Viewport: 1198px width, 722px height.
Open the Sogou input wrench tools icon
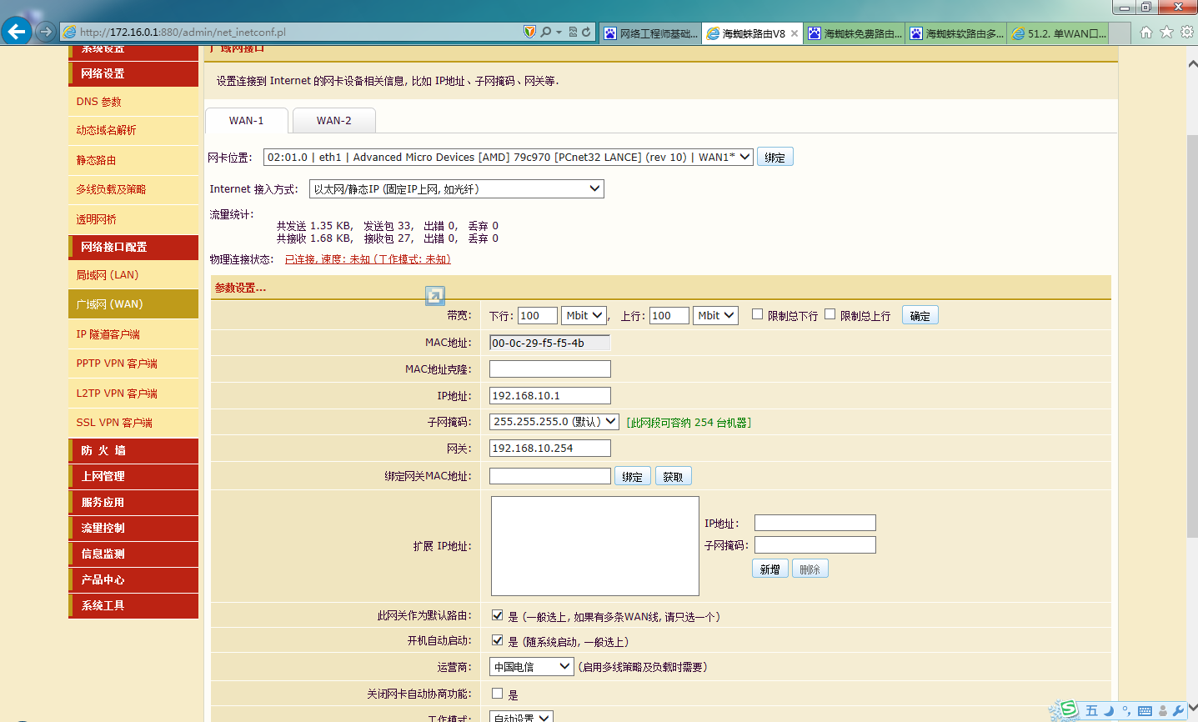point(1178,709)
